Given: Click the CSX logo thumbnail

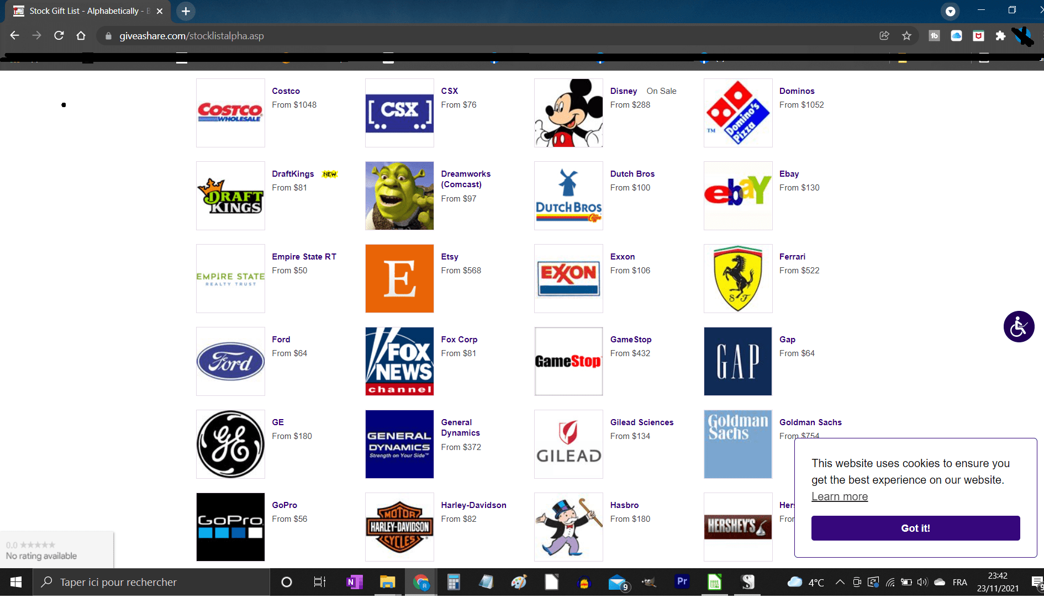Looking at the screenshot, I should tap(399, 113).
